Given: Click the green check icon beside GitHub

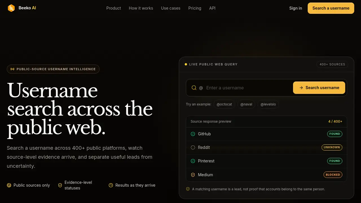Looking at the screenshot, I should tap(193, 134).
